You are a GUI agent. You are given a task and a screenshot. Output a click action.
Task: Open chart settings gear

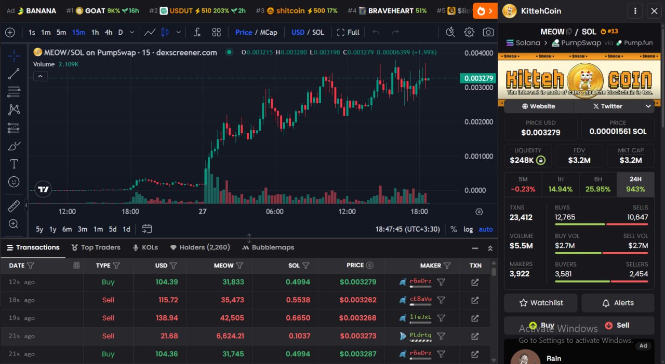pos(469,32)
